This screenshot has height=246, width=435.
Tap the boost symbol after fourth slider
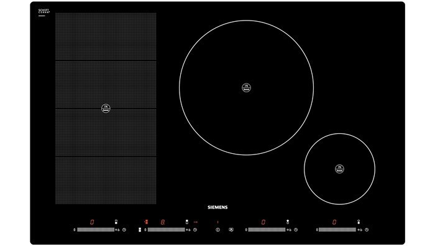point(360,230)
